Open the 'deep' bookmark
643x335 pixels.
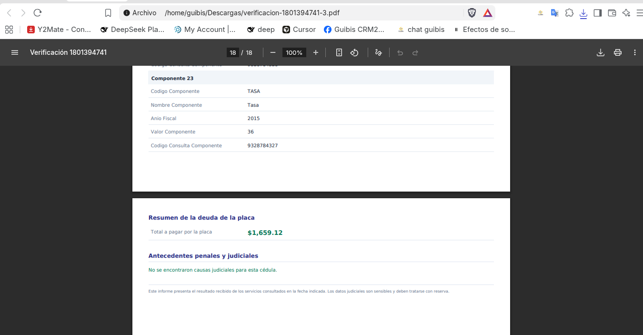point(261,30)
